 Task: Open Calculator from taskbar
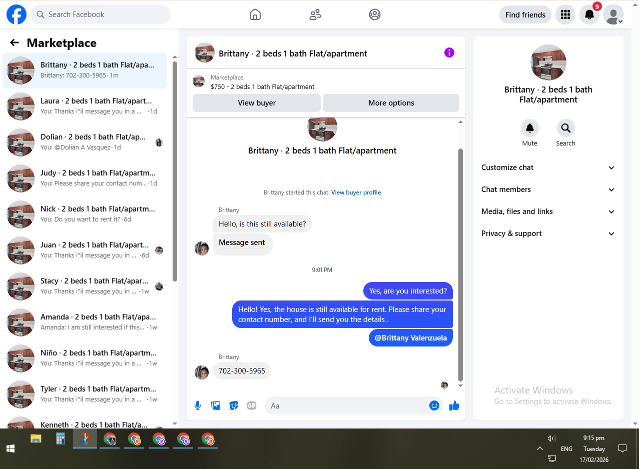(61, 439)
